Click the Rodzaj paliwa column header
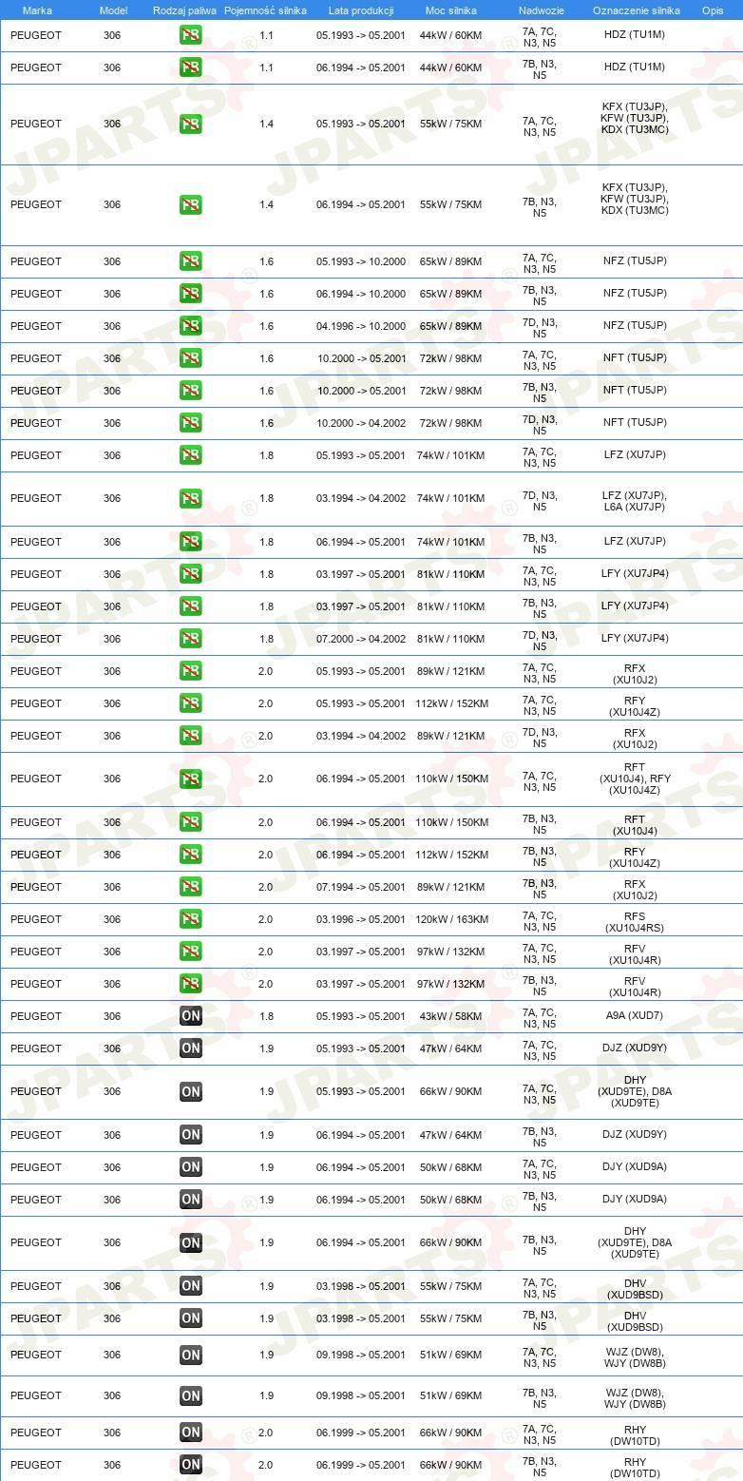 pyautogui.click(x=184, y=10)
